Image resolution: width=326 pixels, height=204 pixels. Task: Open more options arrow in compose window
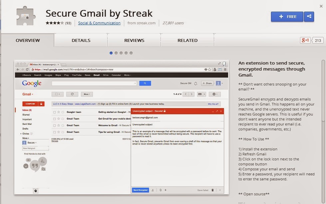pyautogui.click(x=220, y=190)
